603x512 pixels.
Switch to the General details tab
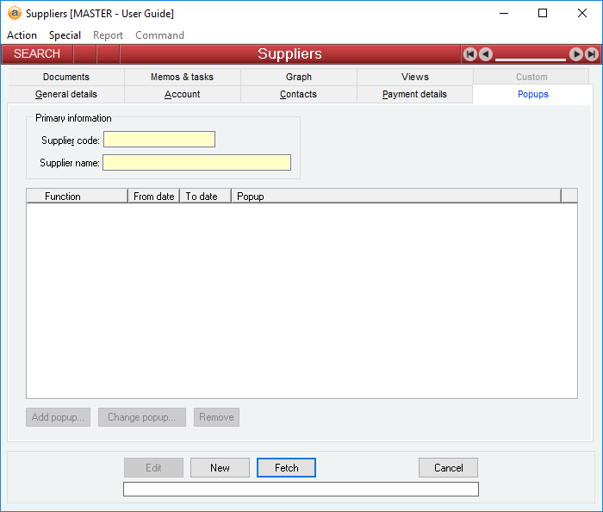click(66, 95)
